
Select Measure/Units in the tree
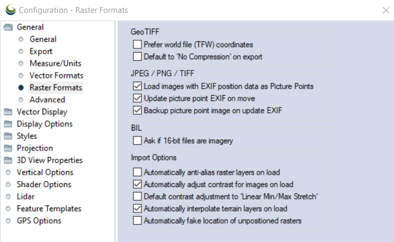(x=55, y=63)
